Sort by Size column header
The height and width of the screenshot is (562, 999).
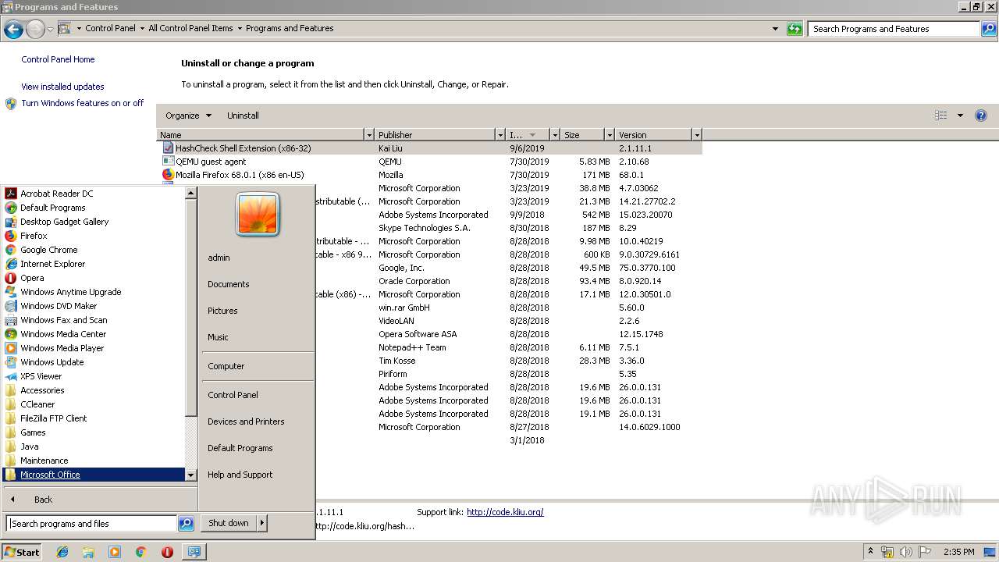pyautogui.click(x=583, y=135)
